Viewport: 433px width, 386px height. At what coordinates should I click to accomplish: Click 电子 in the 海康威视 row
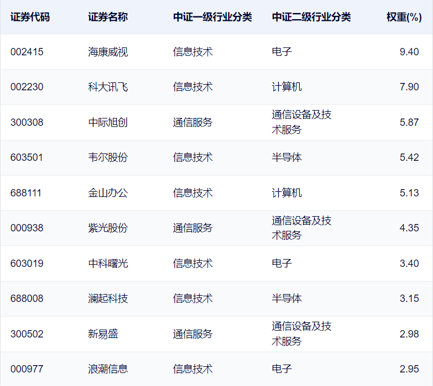(x=282, y=52)
